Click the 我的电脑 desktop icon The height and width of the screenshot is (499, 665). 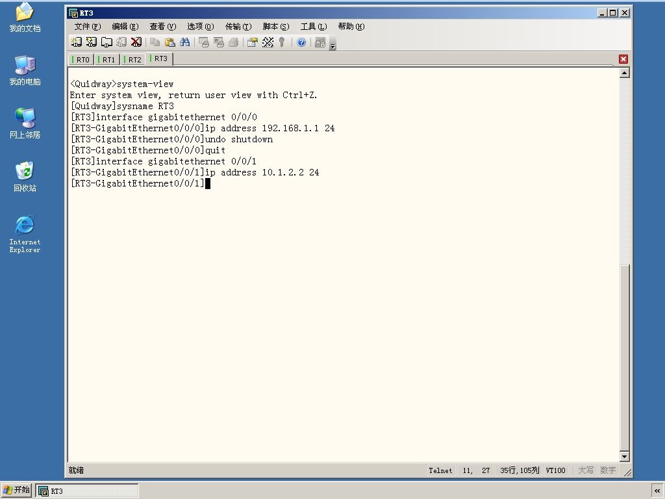[25, 70]
